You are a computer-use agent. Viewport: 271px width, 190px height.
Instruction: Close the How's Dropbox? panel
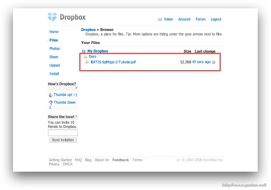(76, 88)
